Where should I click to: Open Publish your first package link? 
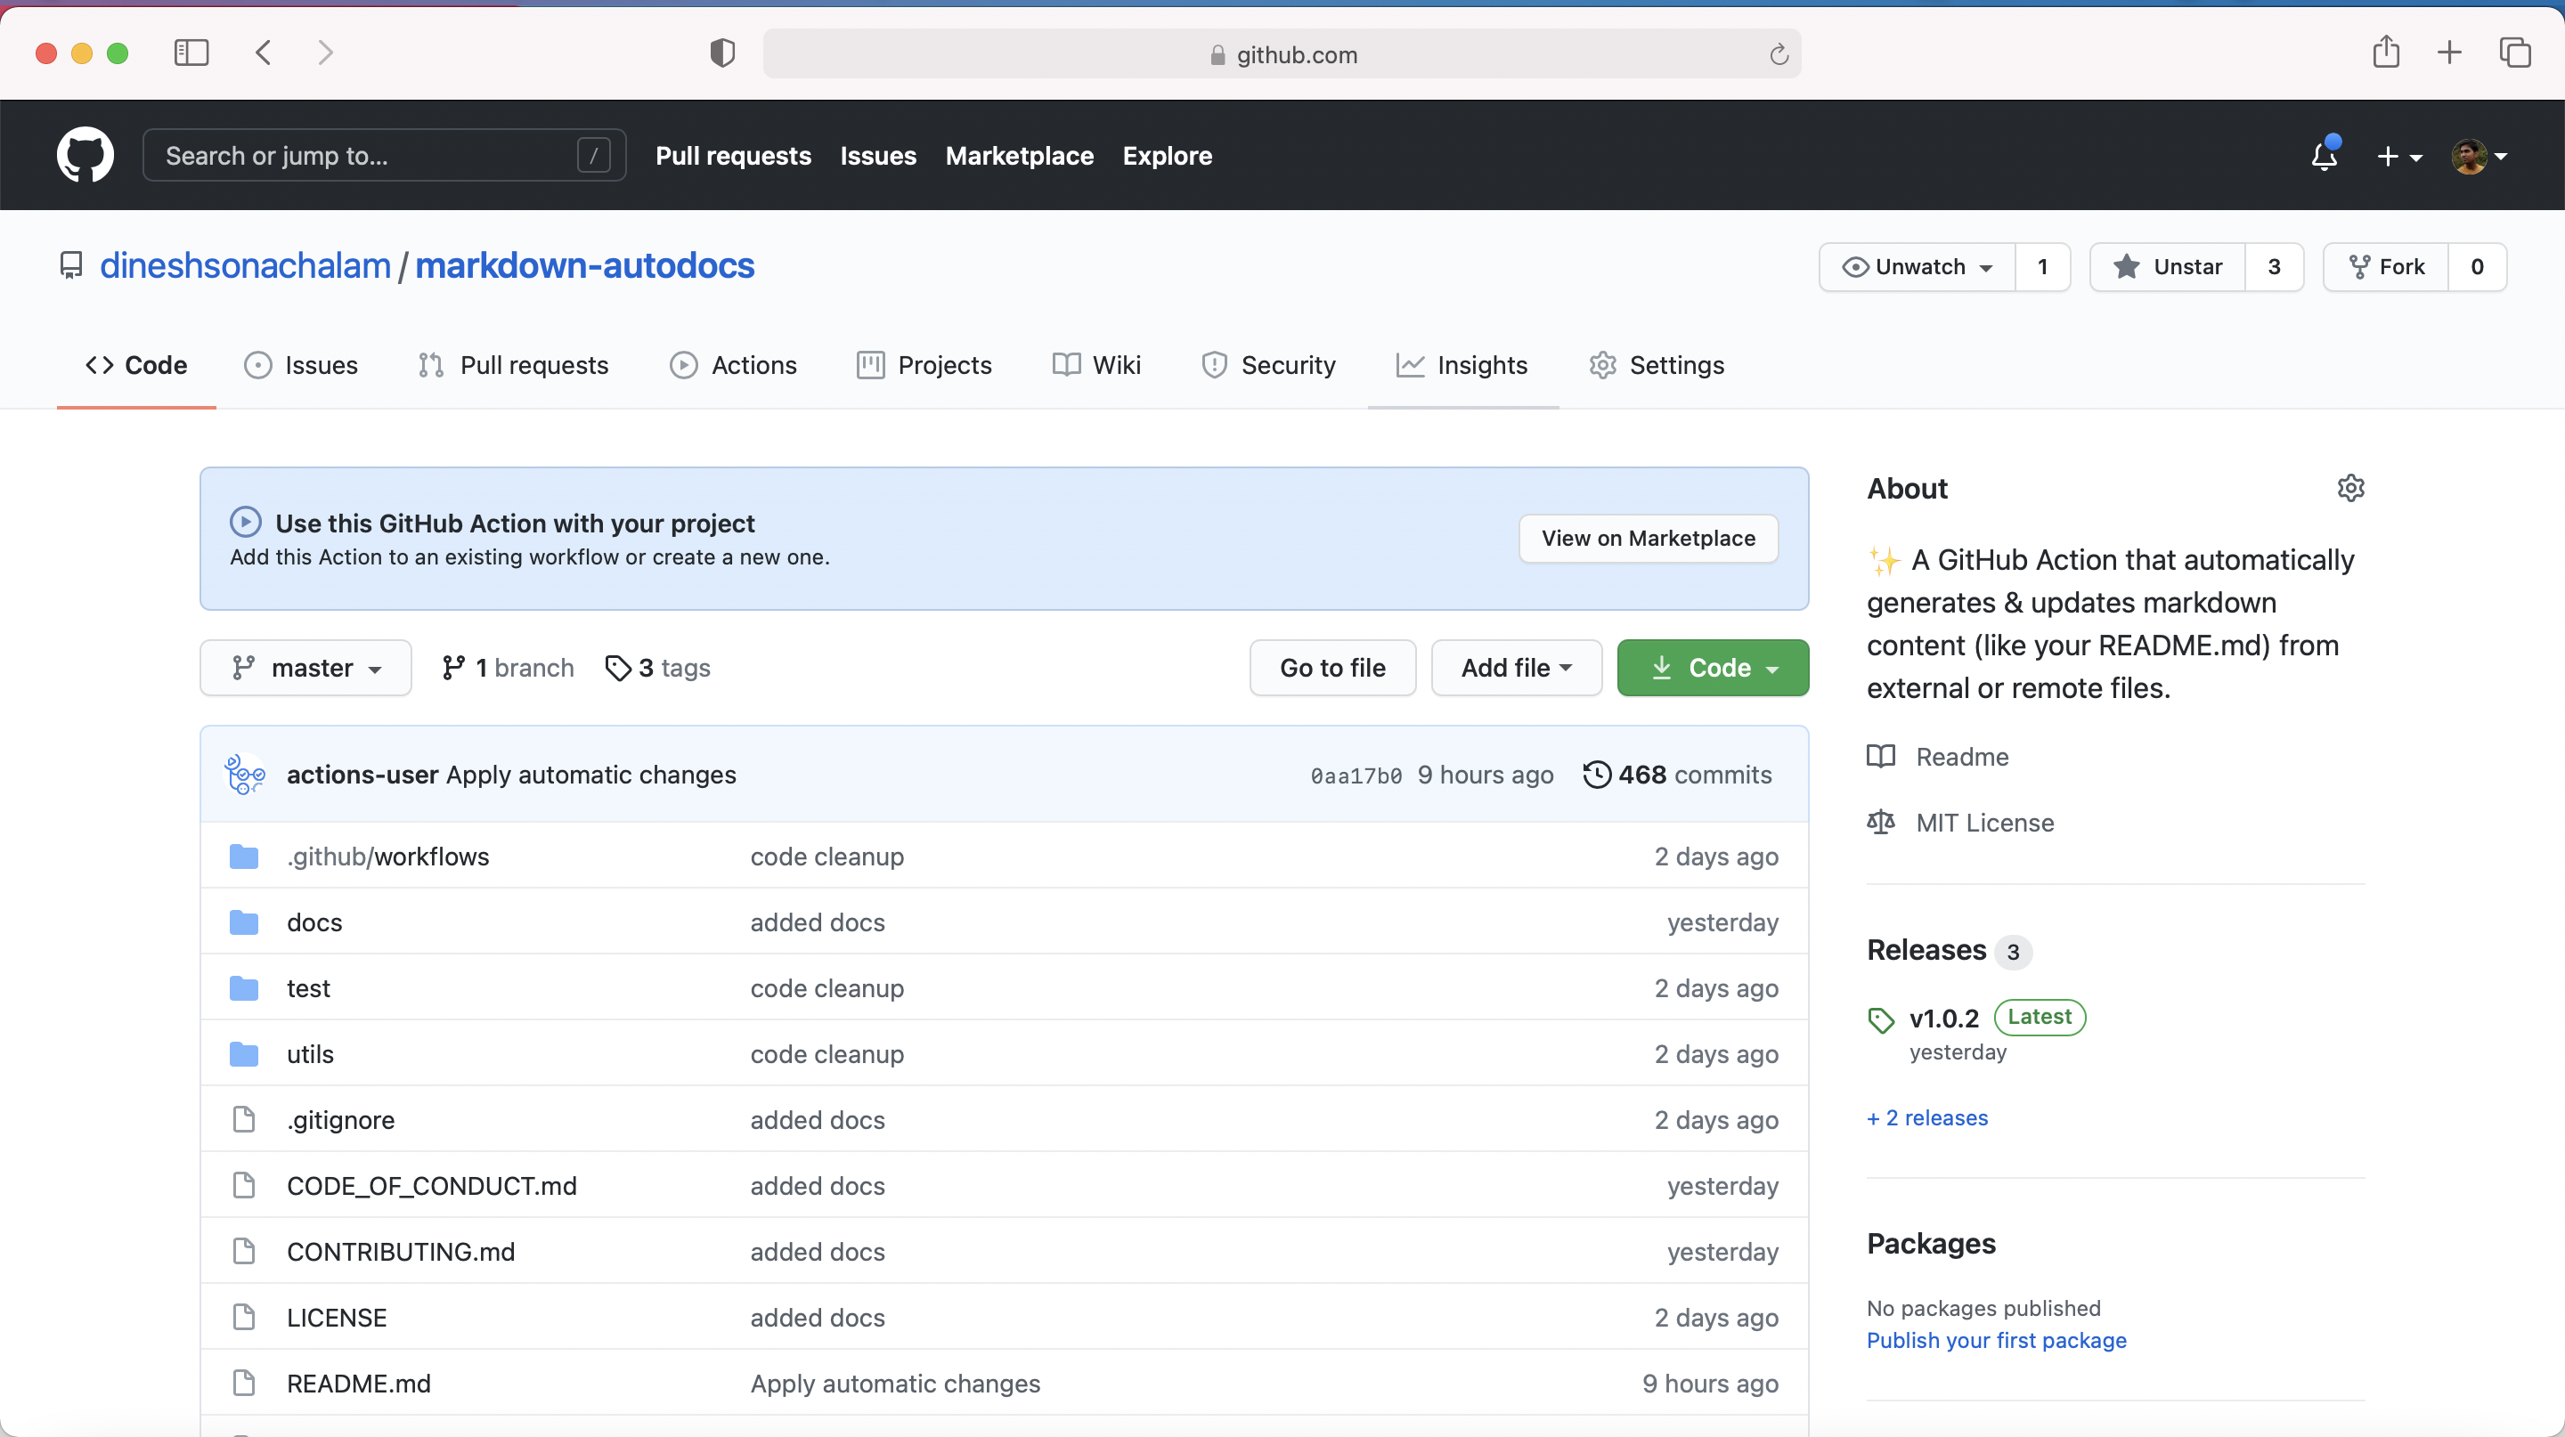(1995, 1341)
